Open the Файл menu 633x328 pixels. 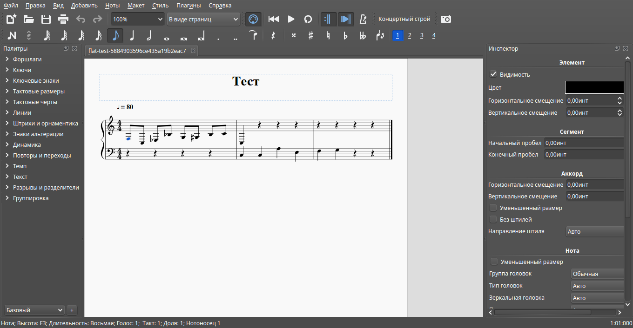pyautogui.click(x=9, y=5)
